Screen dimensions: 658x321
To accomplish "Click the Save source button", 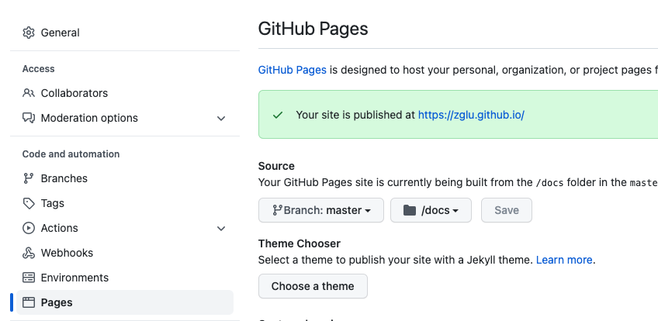I will (507, 210).
